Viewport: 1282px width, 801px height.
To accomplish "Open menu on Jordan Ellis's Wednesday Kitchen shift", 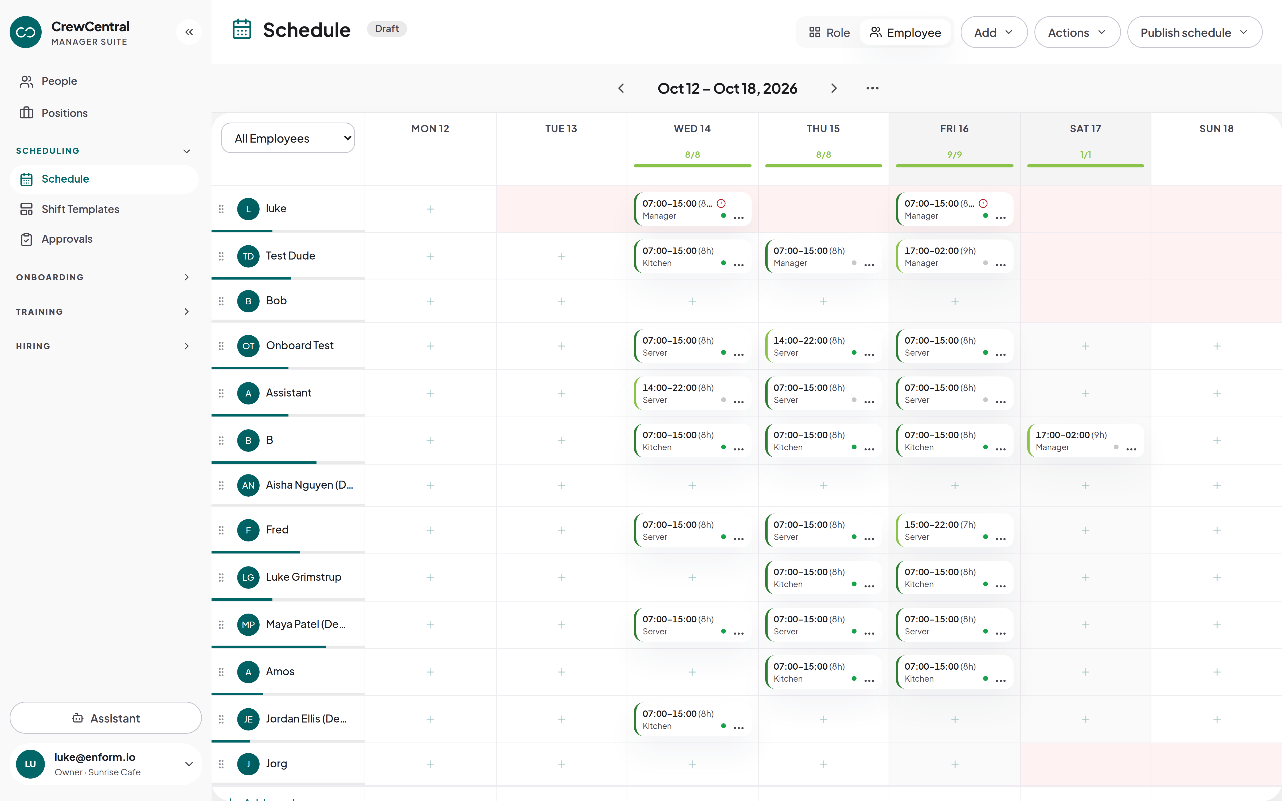I will (x=738, y=727).
